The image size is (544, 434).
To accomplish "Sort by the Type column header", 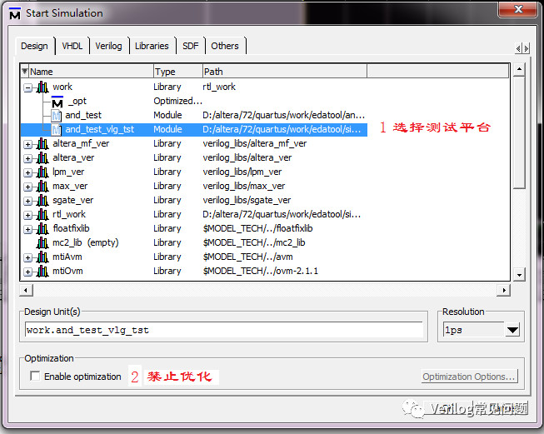I will pyautogui.click(x=178, y=72).
